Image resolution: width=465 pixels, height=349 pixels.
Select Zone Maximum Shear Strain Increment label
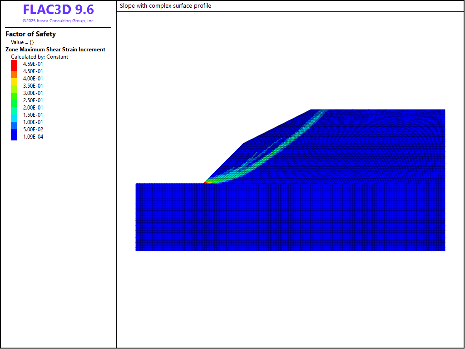point(55,50)
